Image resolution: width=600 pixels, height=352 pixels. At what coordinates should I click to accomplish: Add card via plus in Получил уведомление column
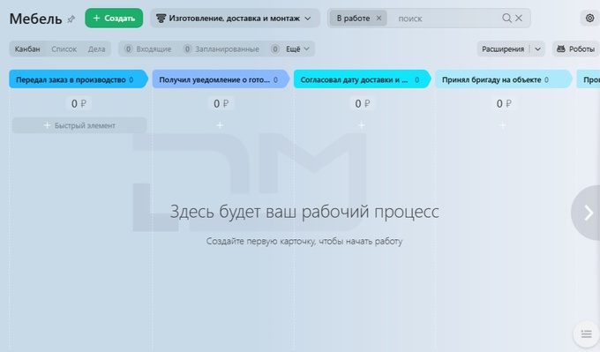point(220,125)
